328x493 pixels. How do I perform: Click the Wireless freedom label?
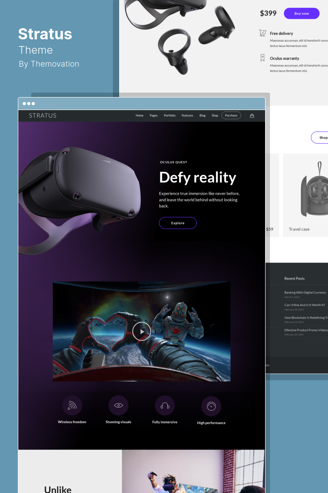tap(72, 422)
